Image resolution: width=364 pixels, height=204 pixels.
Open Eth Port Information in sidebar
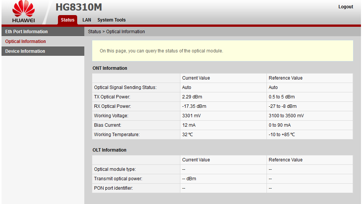click(43, 32)
